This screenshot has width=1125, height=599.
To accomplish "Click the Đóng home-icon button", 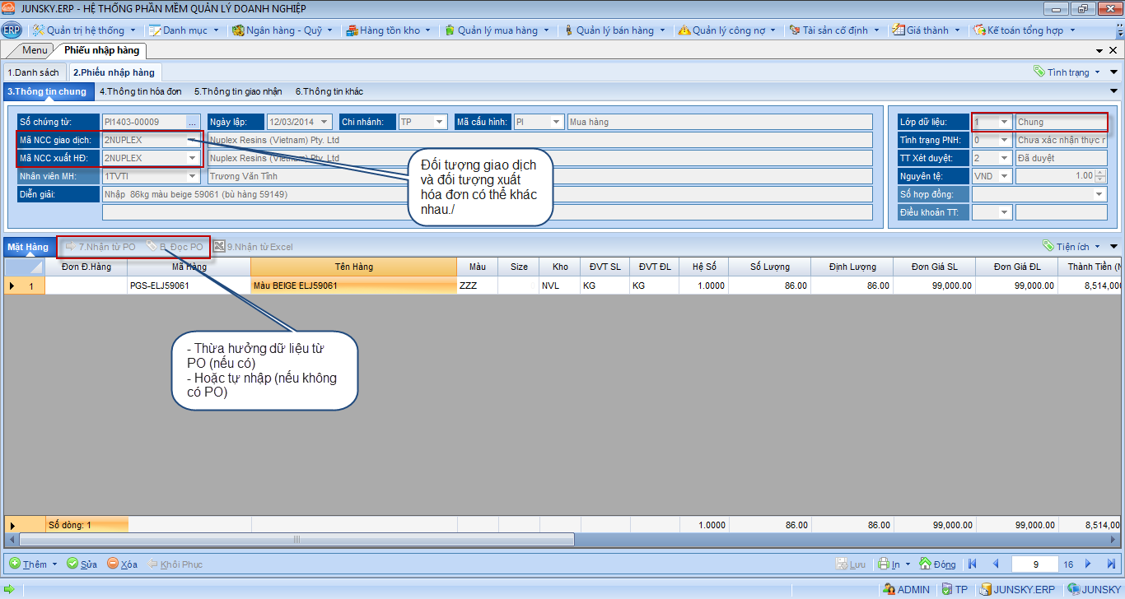I will click(937, 564).
